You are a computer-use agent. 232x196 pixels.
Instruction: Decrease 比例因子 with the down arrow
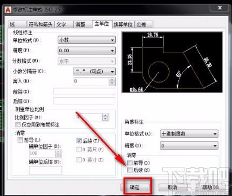[105, 119]
